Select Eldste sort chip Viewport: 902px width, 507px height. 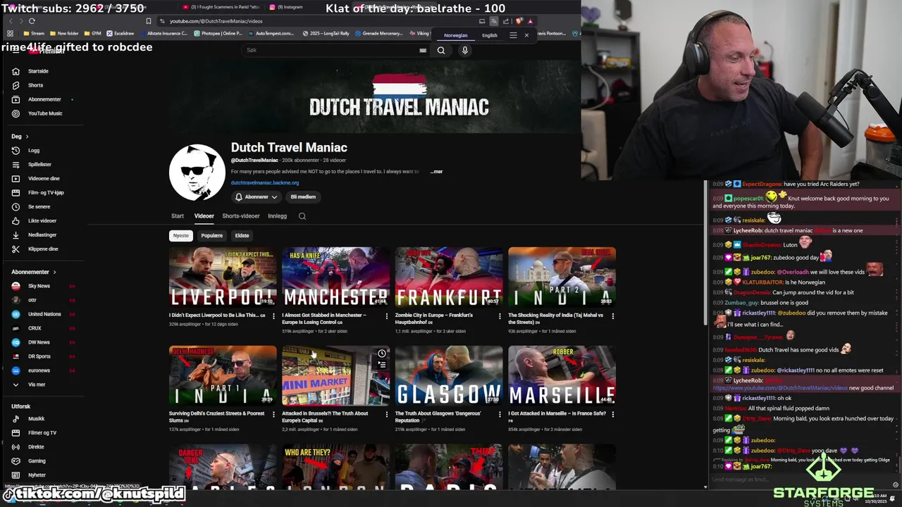[242, 236]
